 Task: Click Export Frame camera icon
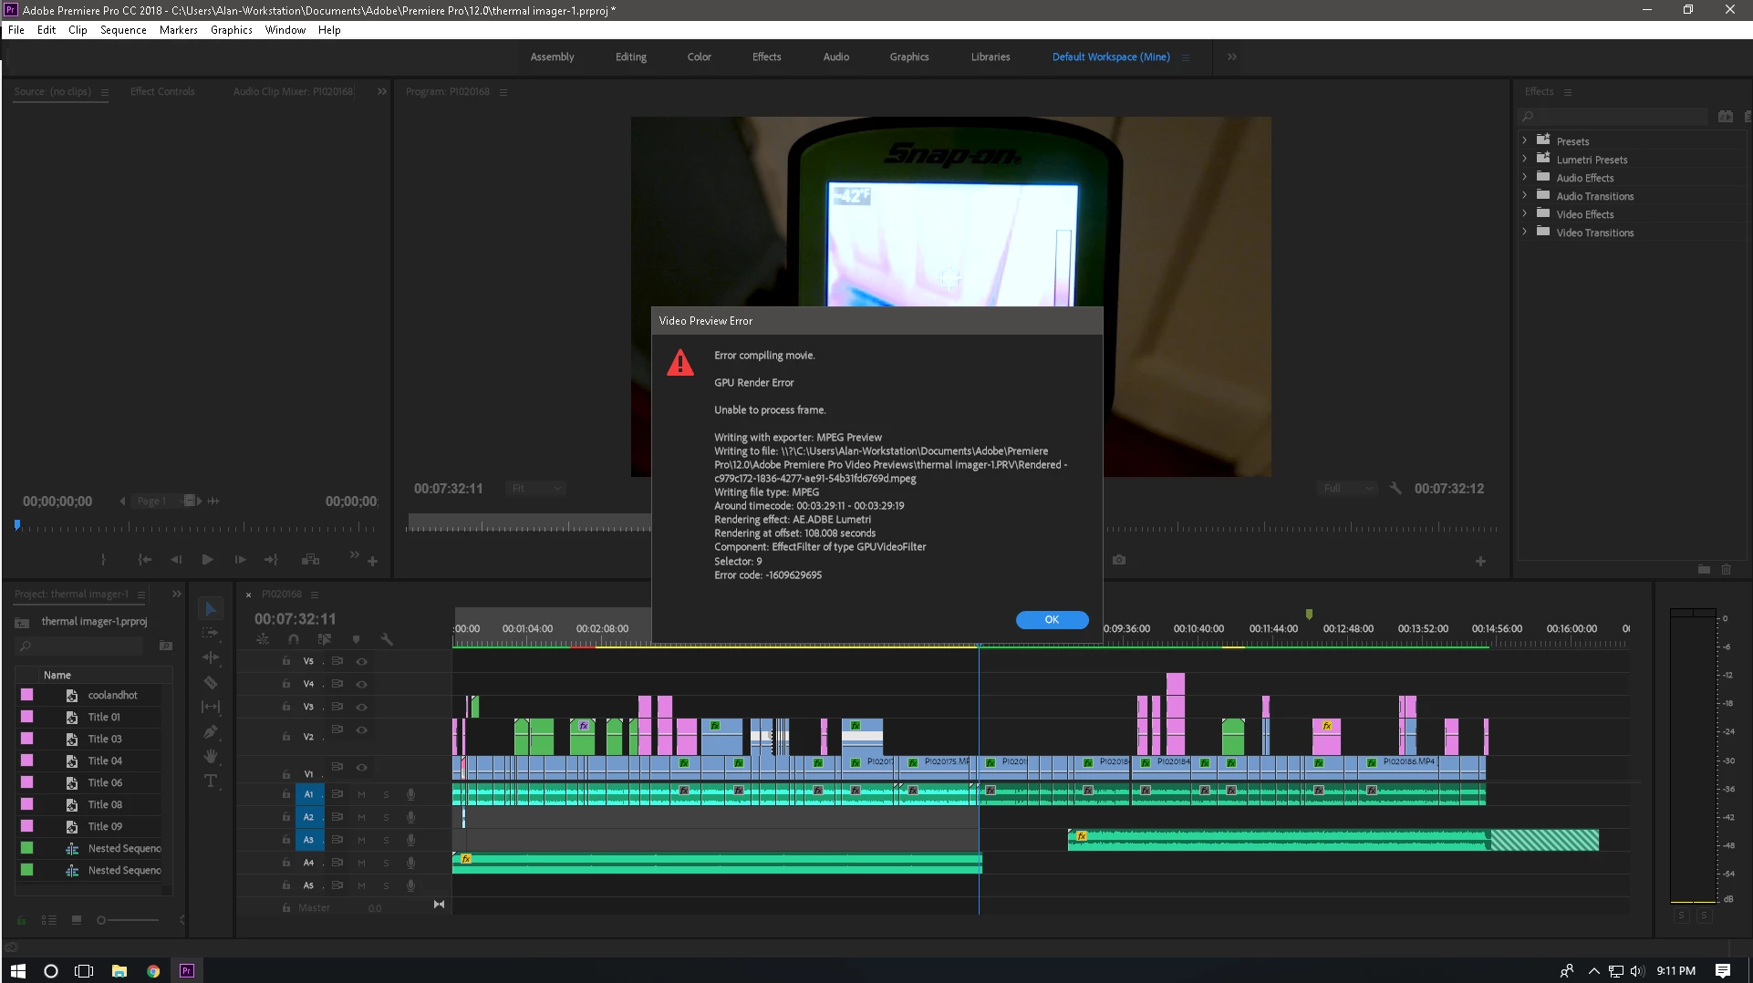pos(1119,560)
